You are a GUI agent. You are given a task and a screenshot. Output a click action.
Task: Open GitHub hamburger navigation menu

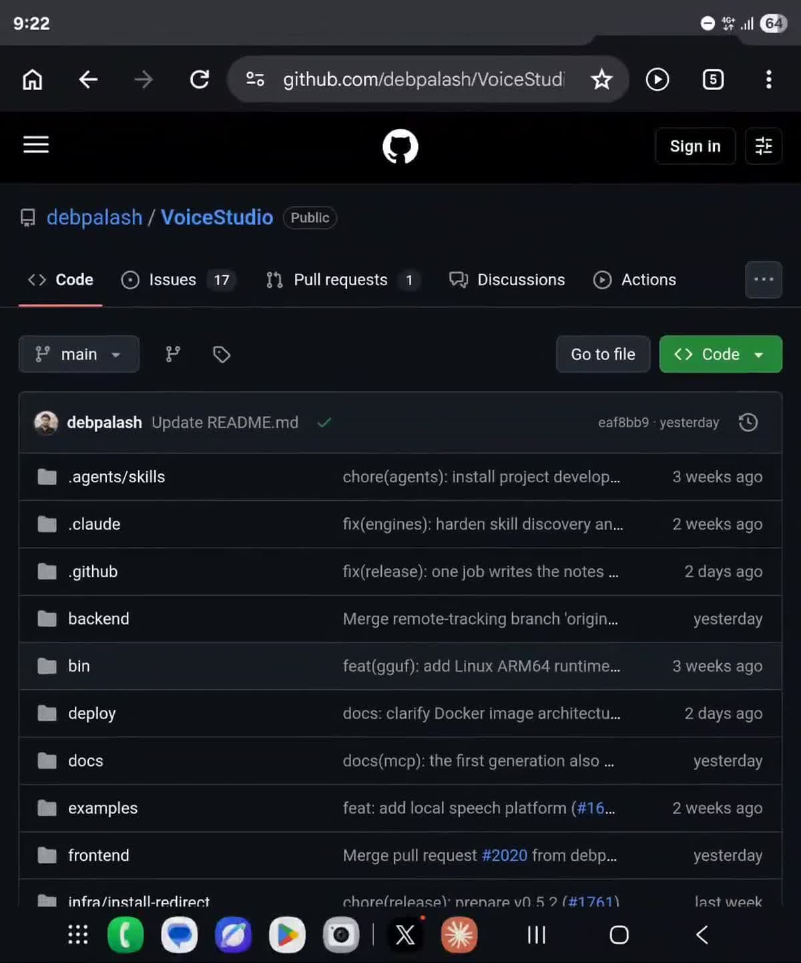tap(36, 145)
